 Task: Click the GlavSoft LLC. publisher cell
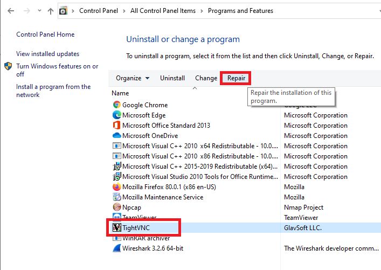[303, 228]
